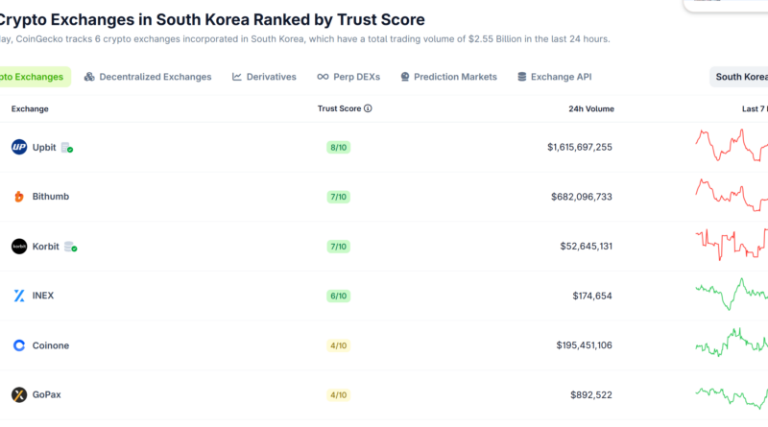Click the Bithumb exchange logo icon
The width and height of the screenshot is (768, 427).
click(x=19, y=197)
